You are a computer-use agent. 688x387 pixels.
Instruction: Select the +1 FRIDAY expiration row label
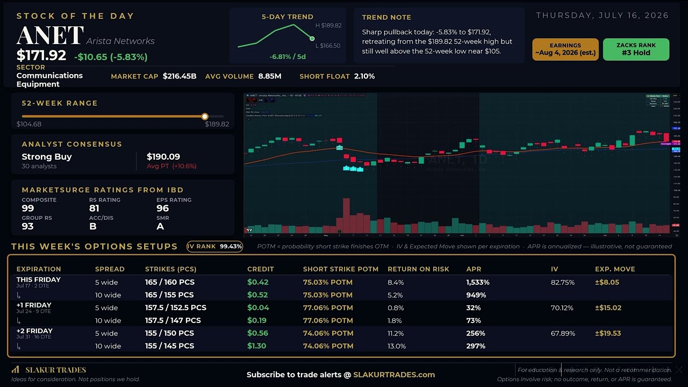34,305
